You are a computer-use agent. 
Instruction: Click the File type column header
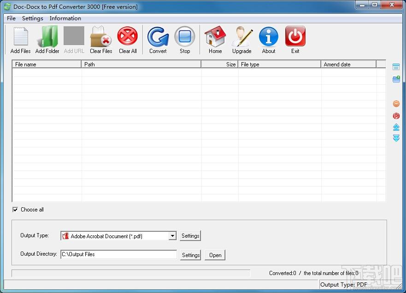[x=280, y=64]
